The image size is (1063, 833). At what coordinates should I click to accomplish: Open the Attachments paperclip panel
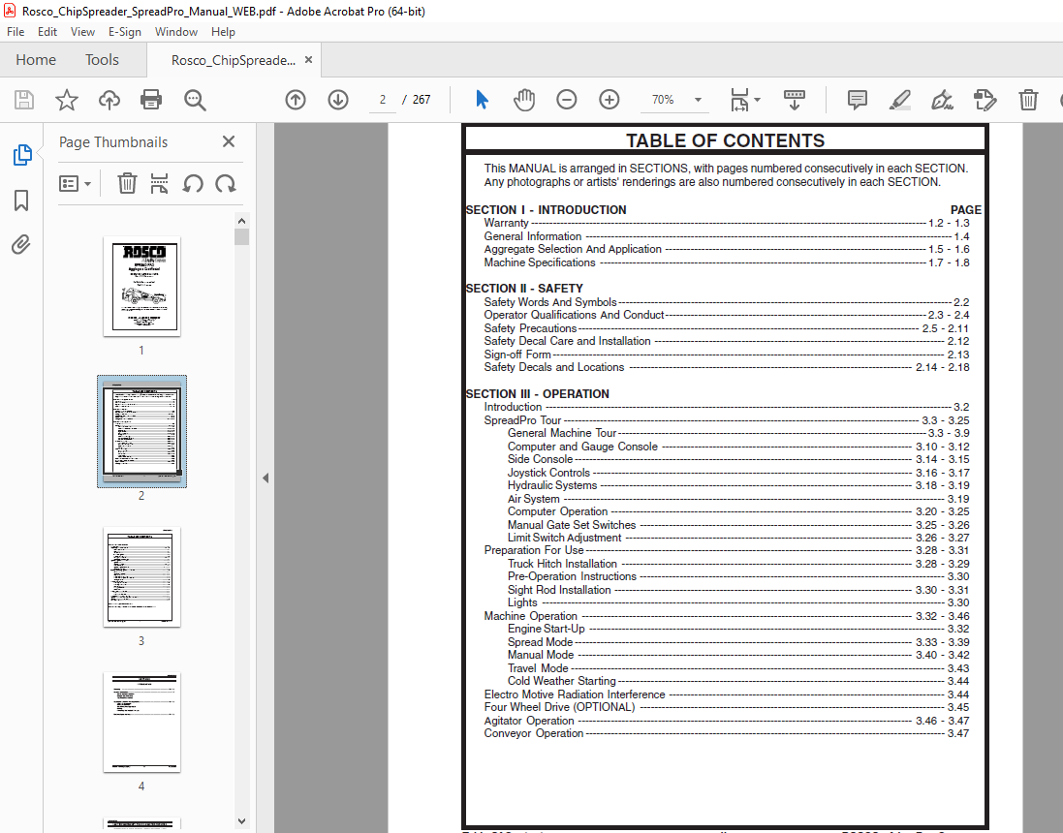(21, 245)
